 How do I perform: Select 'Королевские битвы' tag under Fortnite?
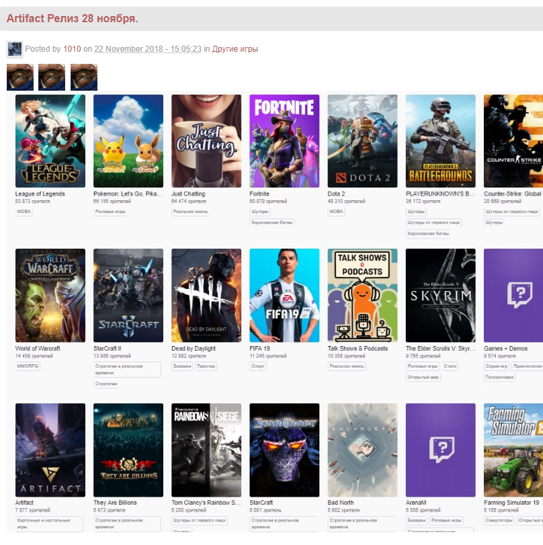pos(272,222)
